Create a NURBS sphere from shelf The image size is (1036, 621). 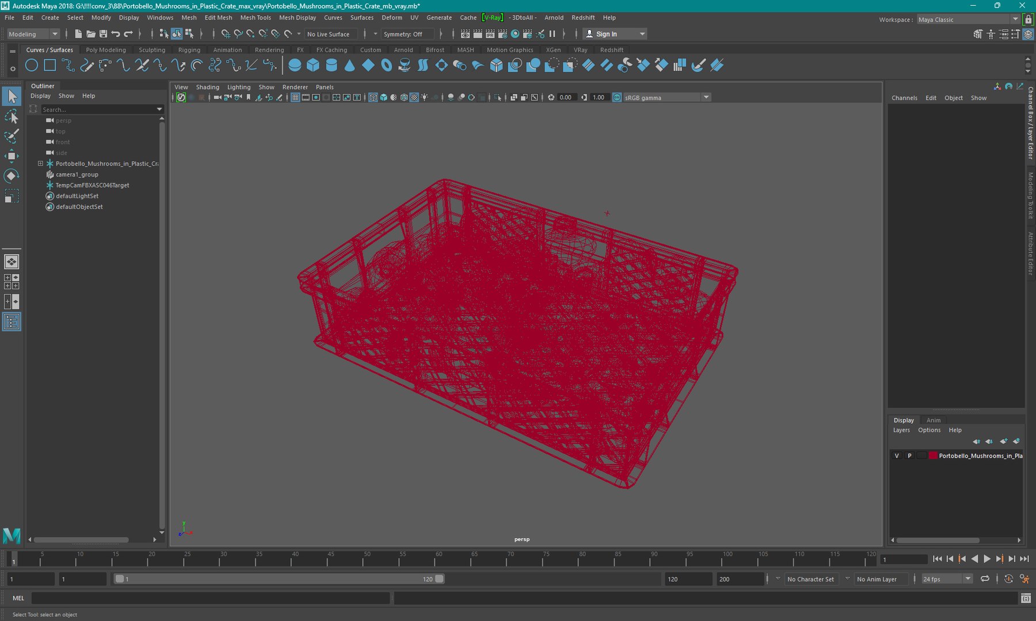coord(295,66)
